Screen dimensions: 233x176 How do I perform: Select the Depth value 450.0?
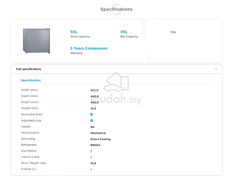(95, 96)
